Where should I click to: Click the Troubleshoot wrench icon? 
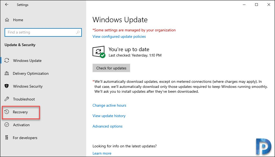[x=7, y=99]
